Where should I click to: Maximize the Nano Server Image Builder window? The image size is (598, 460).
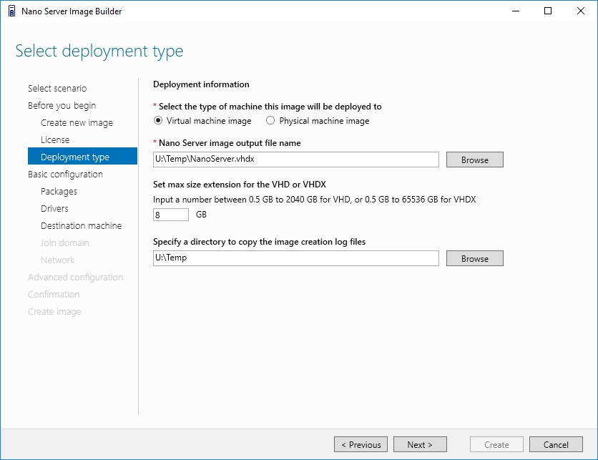coord(548,11)
